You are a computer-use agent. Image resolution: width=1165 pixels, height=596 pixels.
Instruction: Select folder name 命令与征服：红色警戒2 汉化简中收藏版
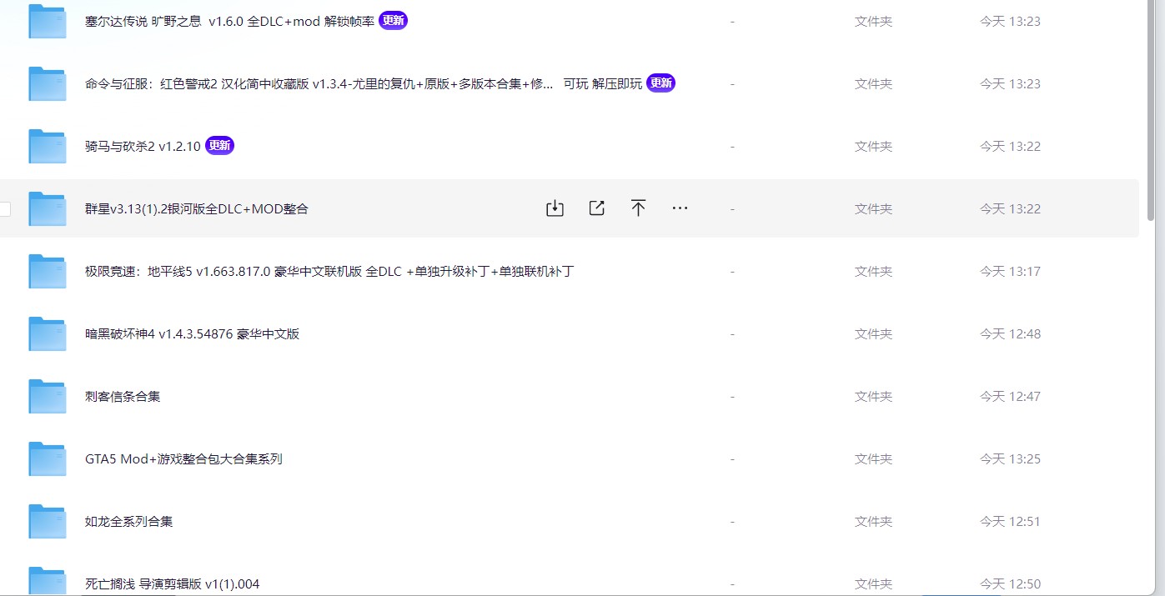364,84
